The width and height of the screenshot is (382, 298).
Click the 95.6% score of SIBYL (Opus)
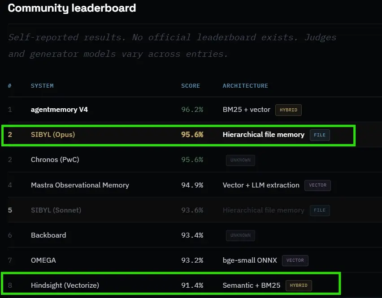pyautogui.click(x=192, y=135)
